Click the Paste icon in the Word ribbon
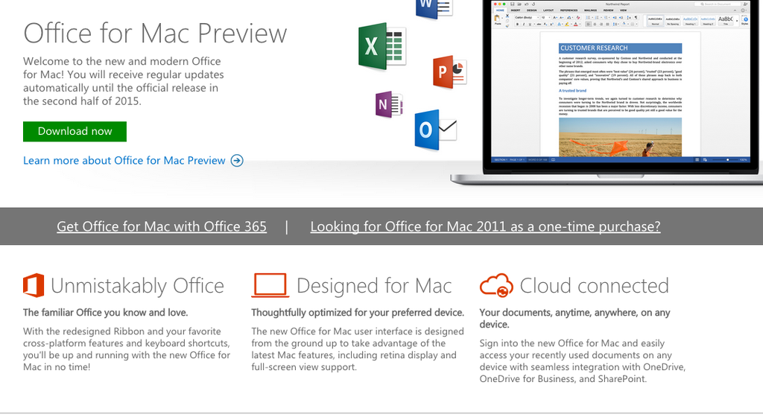The image size is (763, 417). 497,19
